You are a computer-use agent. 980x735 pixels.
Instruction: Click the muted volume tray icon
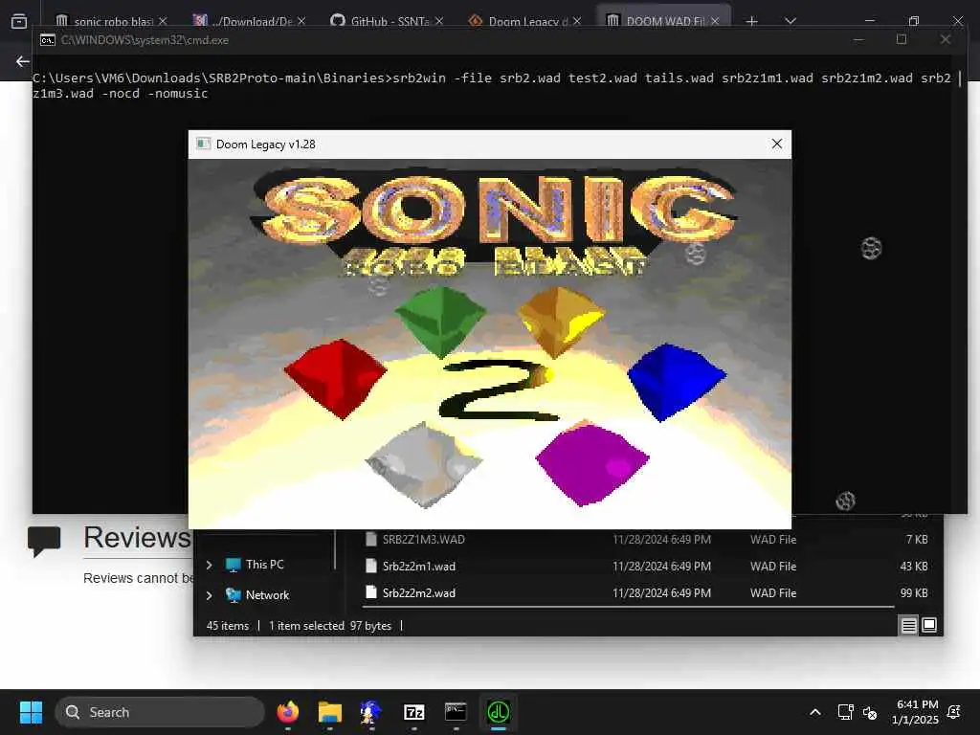click(870, 712)
